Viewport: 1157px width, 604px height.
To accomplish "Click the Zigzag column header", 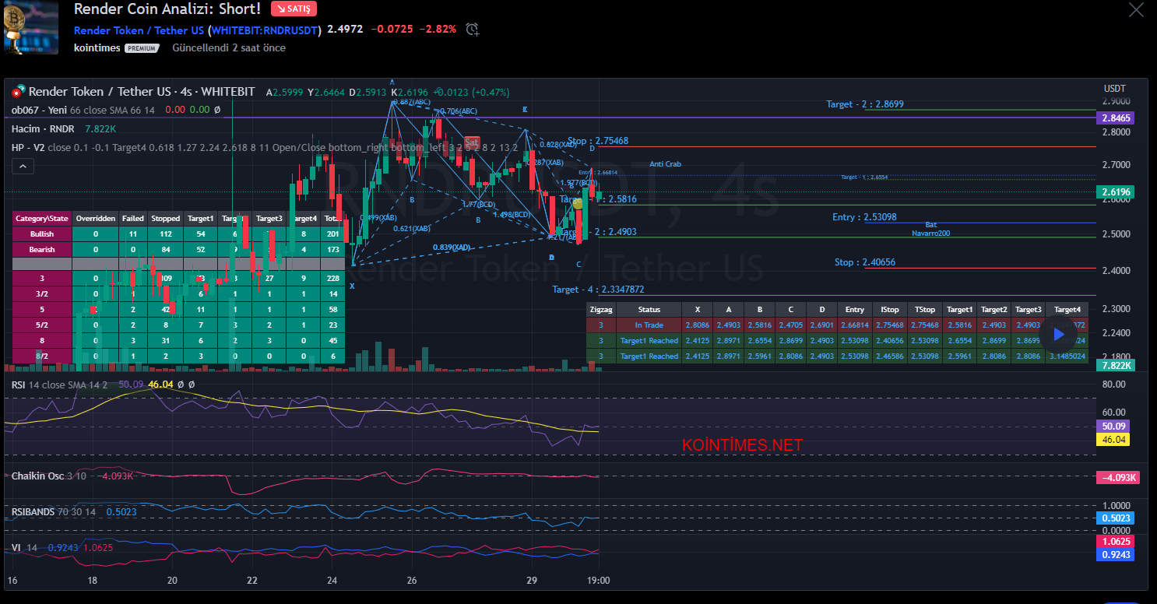I will 600,310.
